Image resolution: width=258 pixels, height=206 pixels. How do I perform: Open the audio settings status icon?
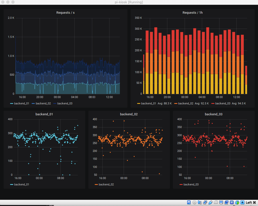pos(200,202)
